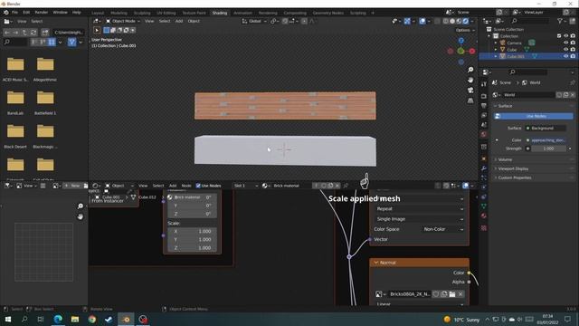
Task: Open the World properties tab icon
Action: click(484, 135)
